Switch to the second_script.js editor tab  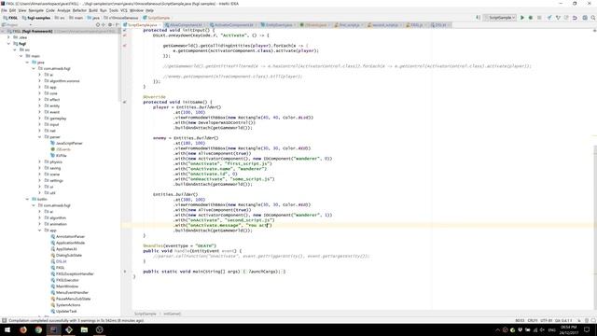383,25
